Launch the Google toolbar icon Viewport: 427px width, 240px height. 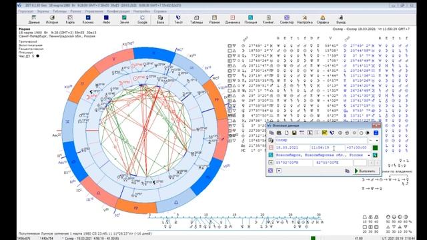point(142,19)
